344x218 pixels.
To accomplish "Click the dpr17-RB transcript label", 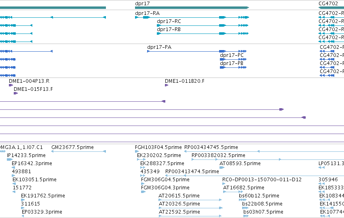I will click(x=169, y=29).
